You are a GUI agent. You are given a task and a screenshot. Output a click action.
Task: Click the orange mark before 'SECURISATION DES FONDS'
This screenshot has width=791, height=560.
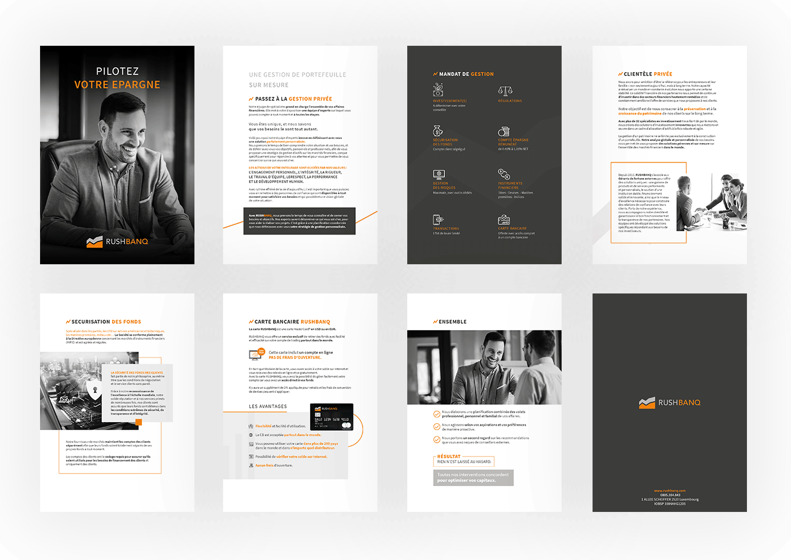click(68, 321)
